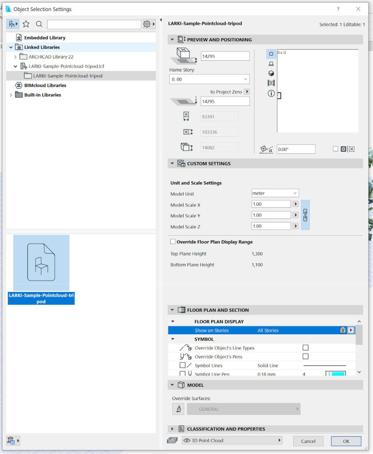
Task: Expand the Built-in Libraries node
Action: point(11,95)
